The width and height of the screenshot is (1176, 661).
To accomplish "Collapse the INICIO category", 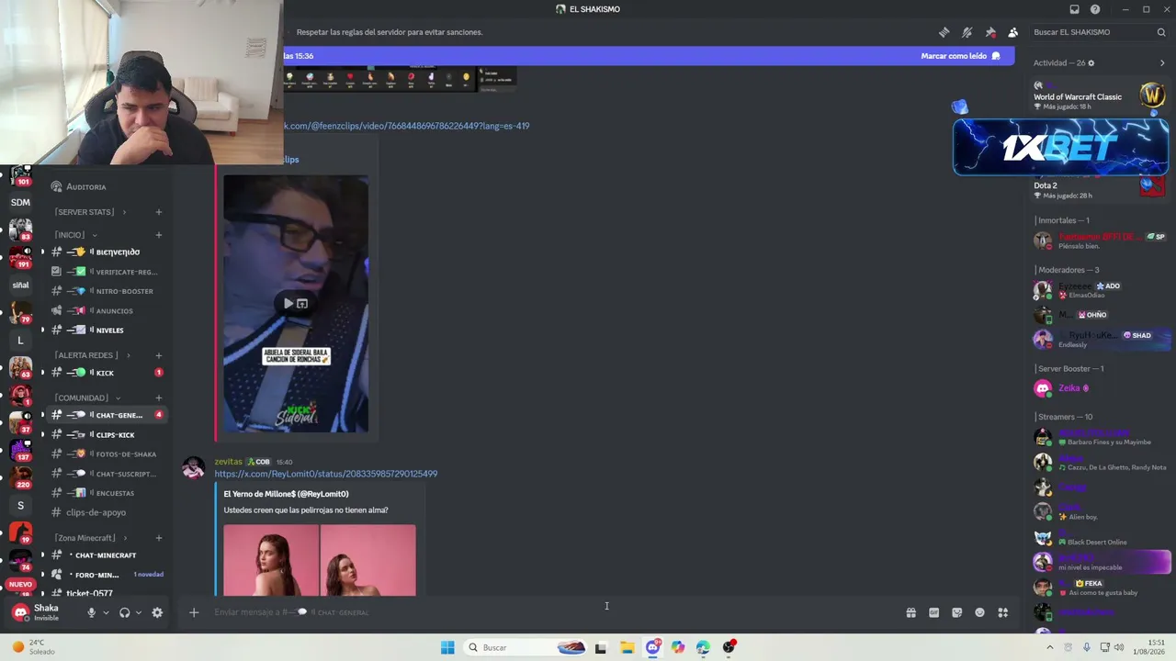I will (x=75, y=235).
